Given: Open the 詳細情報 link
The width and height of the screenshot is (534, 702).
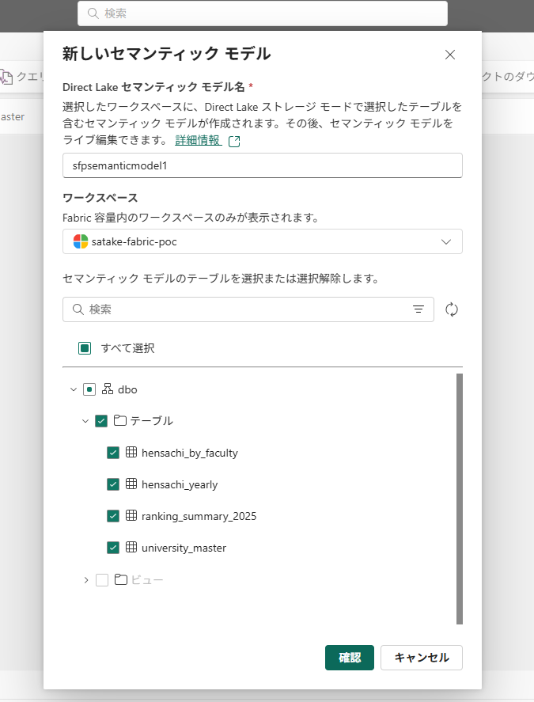Looking at the screenshot, I should (198, 140).
